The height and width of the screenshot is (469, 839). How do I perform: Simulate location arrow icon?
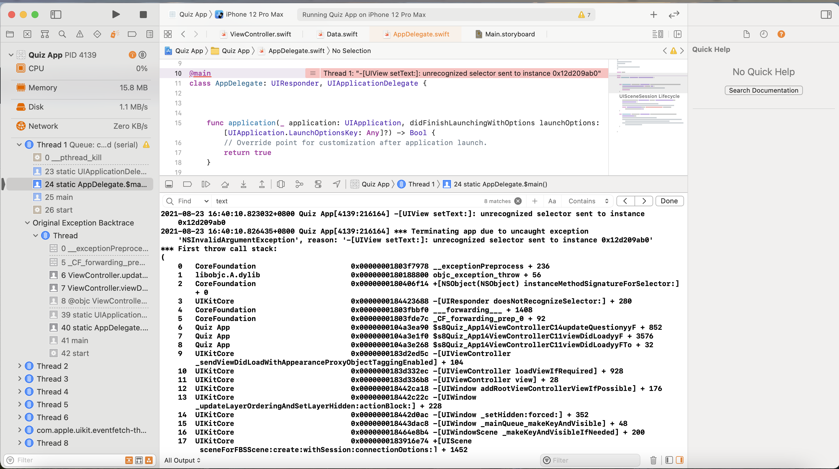(x=336, y=184)
